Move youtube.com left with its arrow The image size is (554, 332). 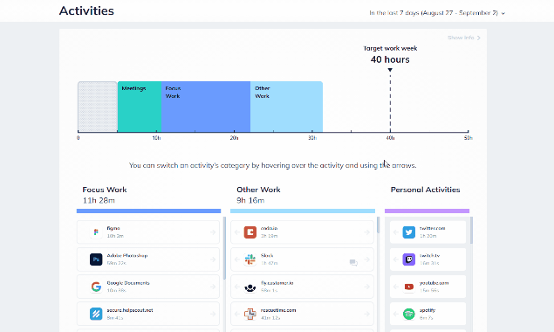(396, 287)
